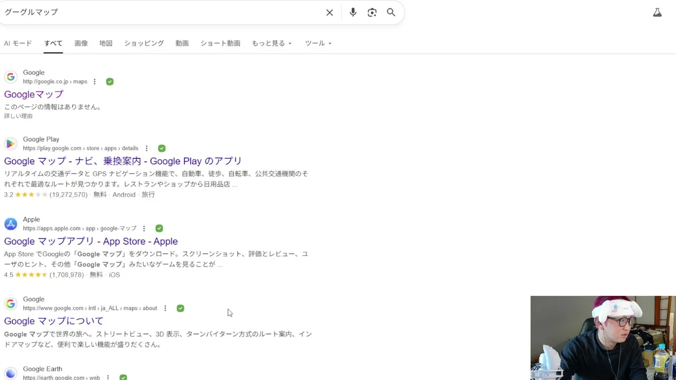Open three-dot menu for Google Play result
This screenshot has height=380, width=676.
146,148
